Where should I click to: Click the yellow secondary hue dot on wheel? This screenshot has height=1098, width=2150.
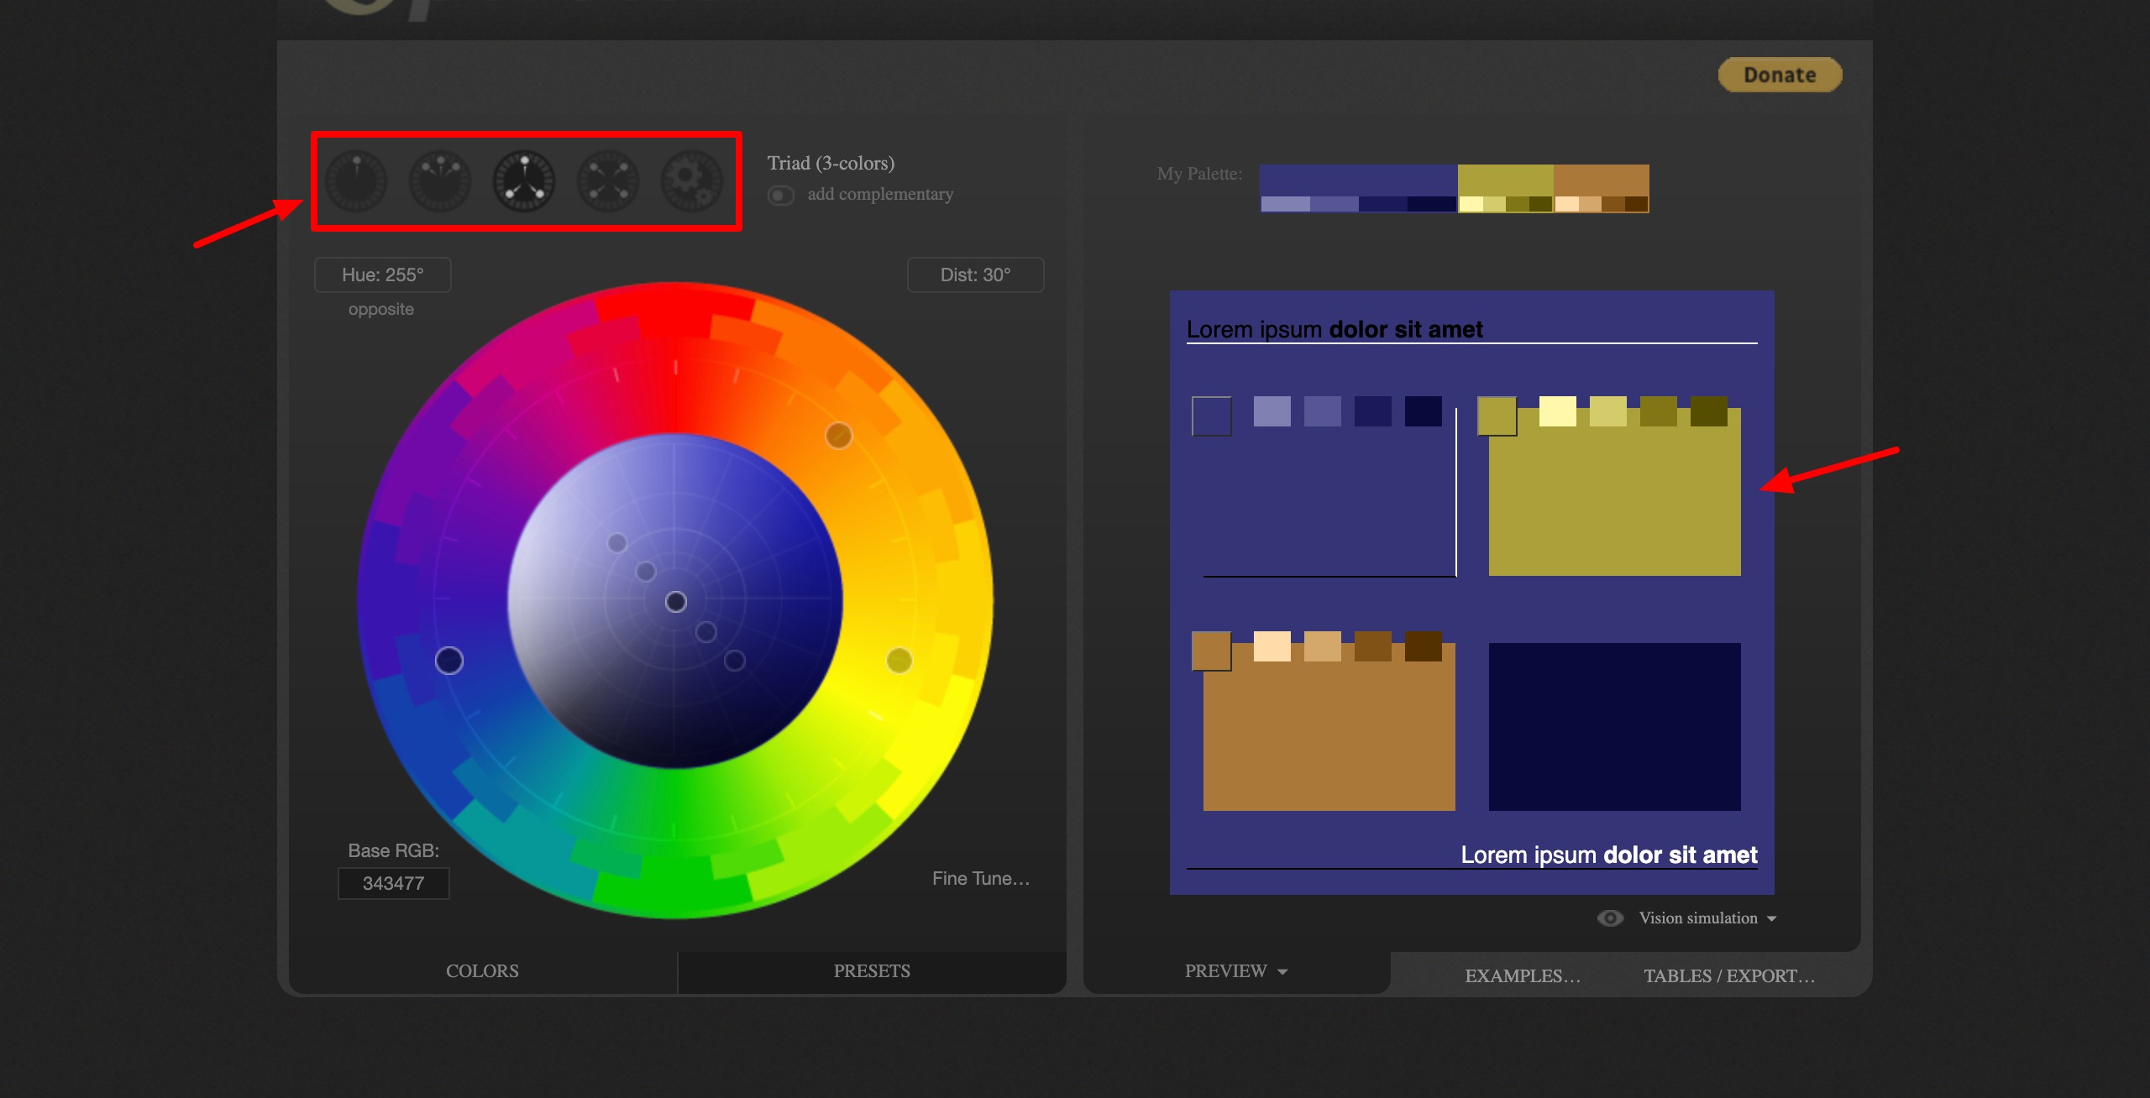pos(899,661)
